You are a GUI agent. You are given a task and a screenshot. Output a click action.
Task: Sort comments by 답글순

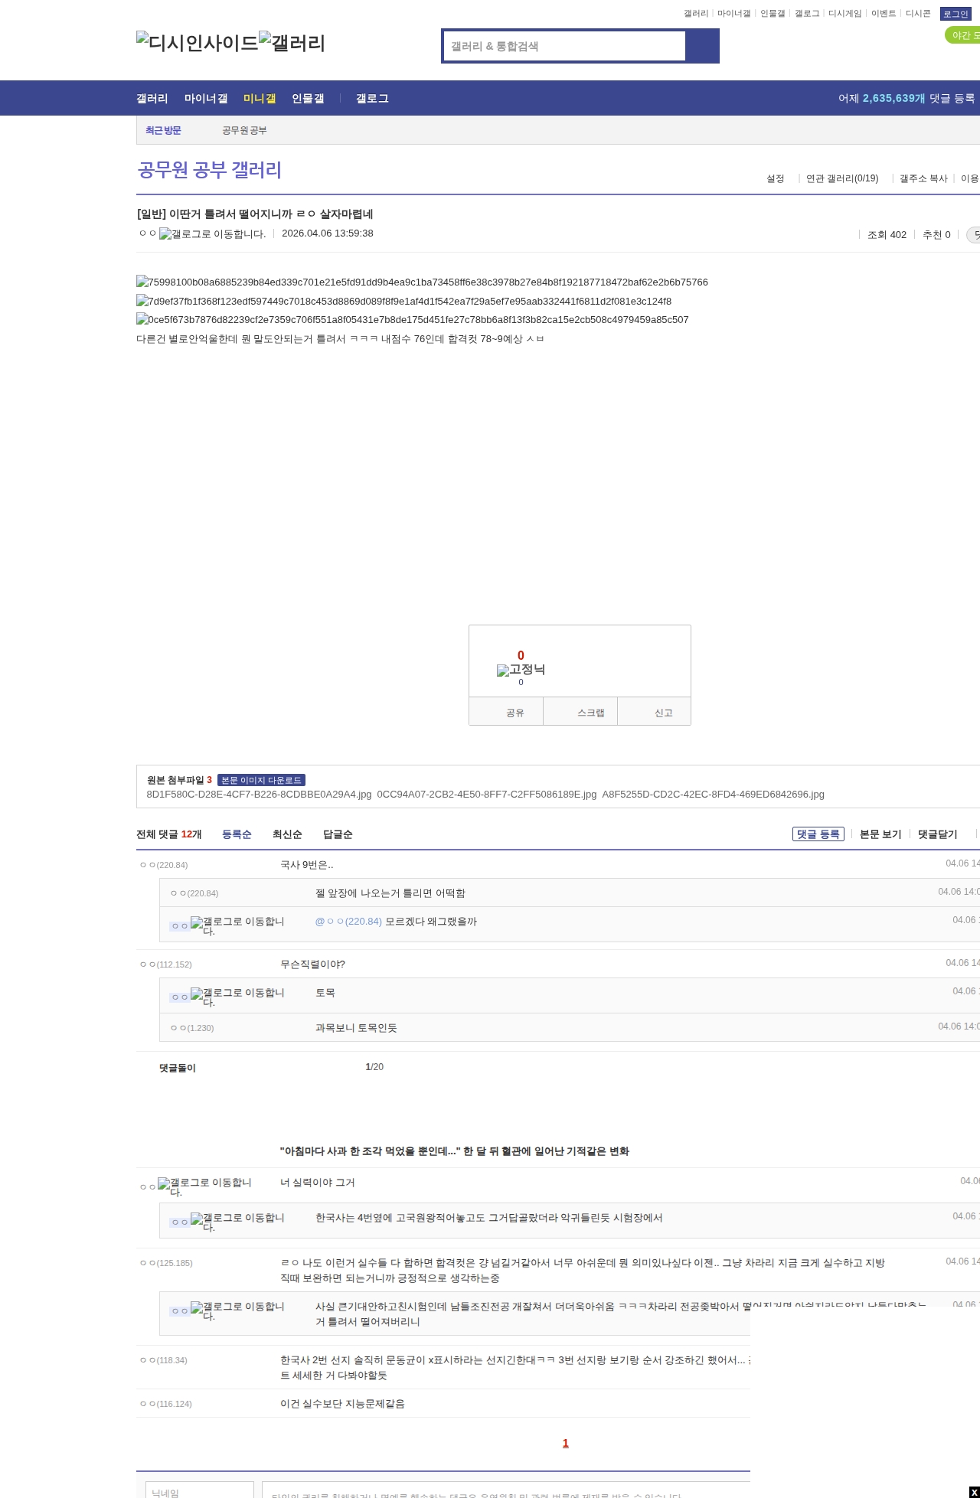[x=338, y=835]
